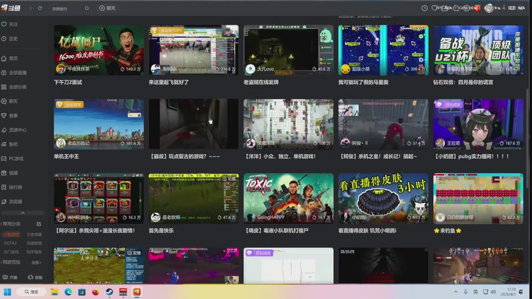Open 浏览器 browser in sidebar
The image size is (532, 299).
12,201
